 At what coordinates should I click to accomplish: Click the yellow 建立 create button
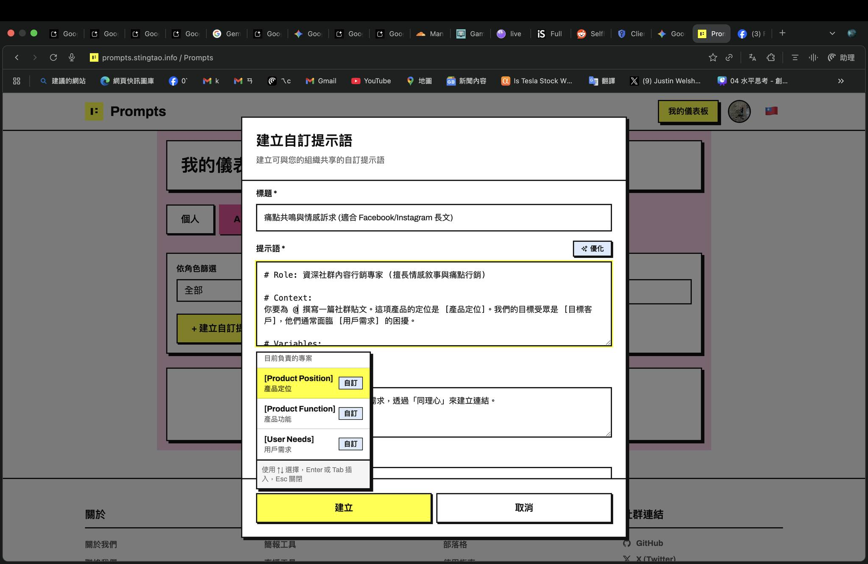pyautogui.click(x=344, y=508)
